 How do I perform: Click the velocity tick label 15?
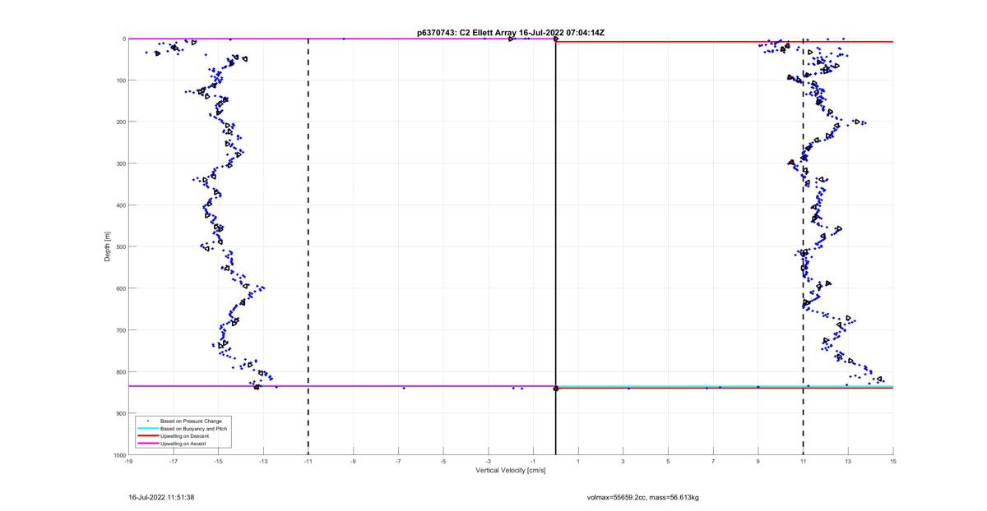click(x=893, y=462)
